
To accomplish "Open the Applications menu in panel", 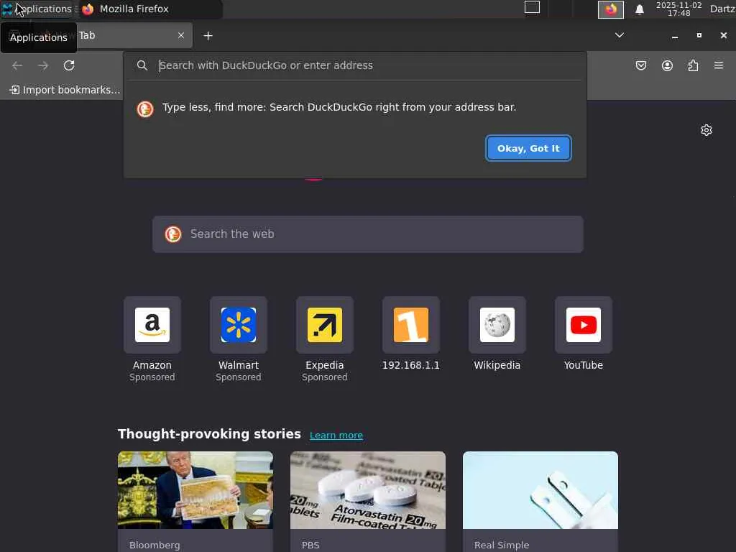I will pos(37,9).
